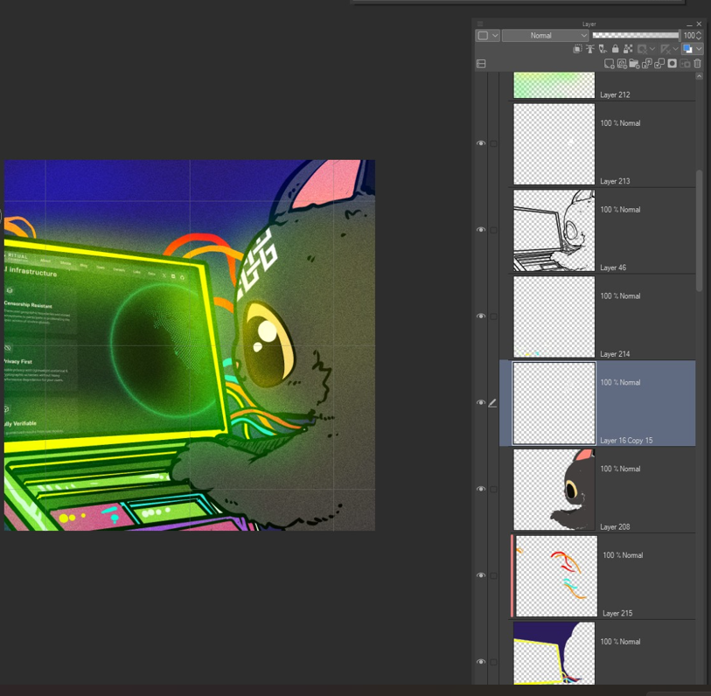Click the Lock Layer padlock icon
Viewport: 711px width, 696px height.
click(616, 49)
